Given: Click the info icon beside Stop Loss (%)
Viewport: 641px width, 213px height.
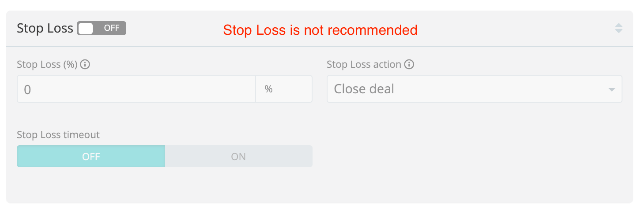Looking at the screenshot, I should (x=85, y=65).
